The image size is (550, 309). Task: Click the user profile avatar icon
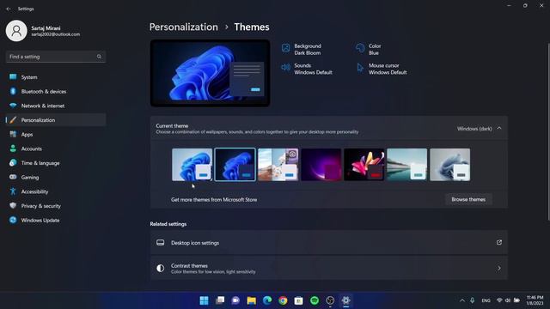pos(16,31)
